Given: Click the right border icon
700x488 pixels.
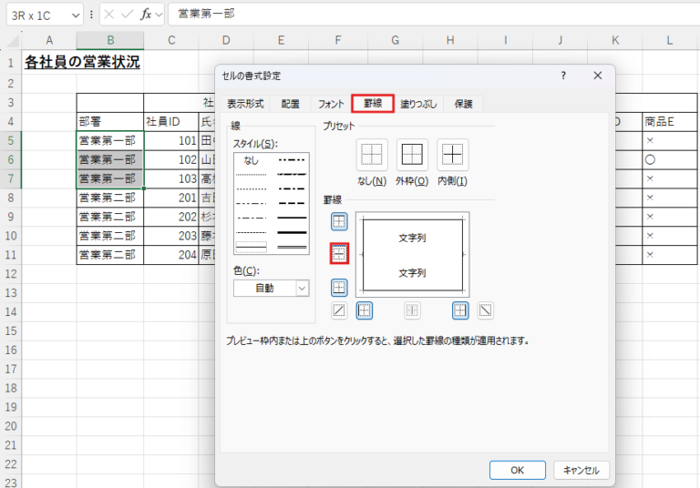Looking at the screenshot, I should pyautogui.click(x=460, y=310).
